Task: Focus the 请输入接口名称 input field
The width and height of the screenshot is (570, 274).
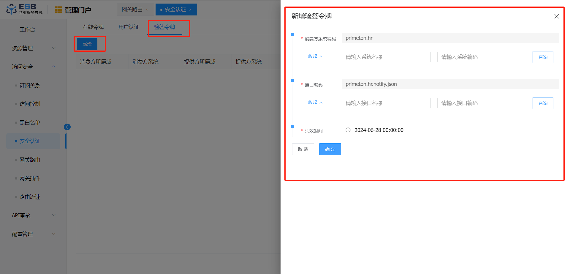Action: coord(386,103)
